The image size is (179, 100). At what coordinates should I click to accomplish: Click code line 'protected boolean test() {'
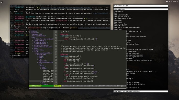pos(71,36)
